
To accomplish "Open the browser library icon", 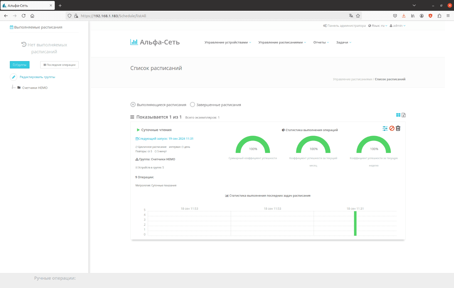I will coord(413,16).
